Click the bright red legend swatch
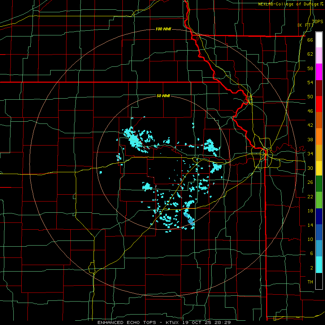This screenshot has width=325, height=325. point(319,104)
